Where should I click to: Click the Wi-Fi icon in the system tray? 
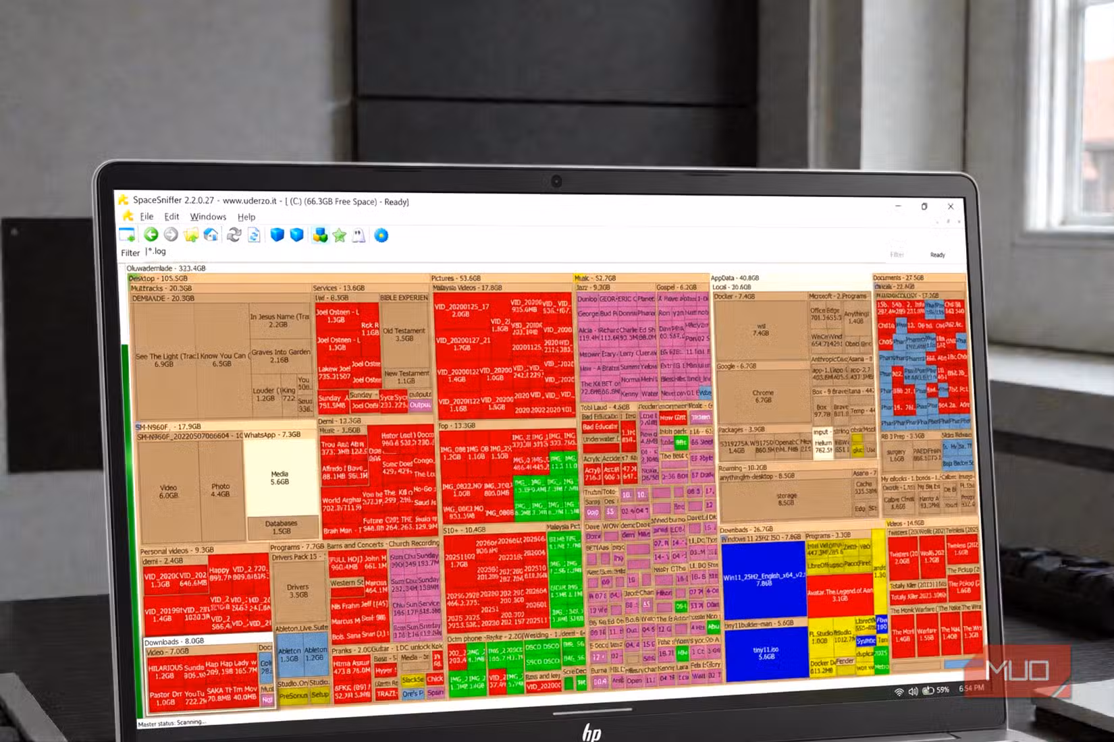pos(899,691)
